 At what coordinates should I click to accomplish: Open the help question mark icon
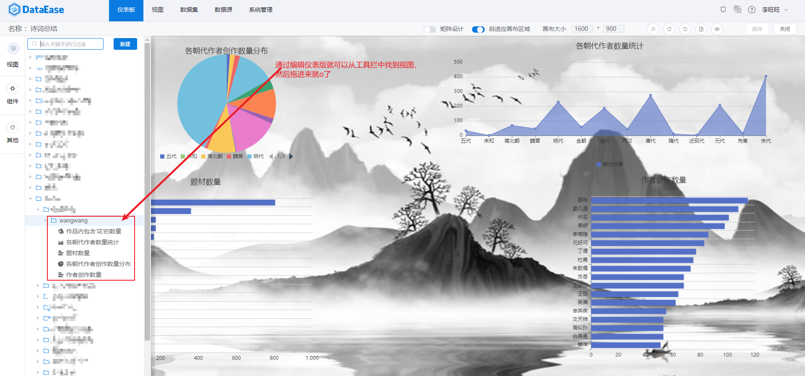click(x=752, y=10)
